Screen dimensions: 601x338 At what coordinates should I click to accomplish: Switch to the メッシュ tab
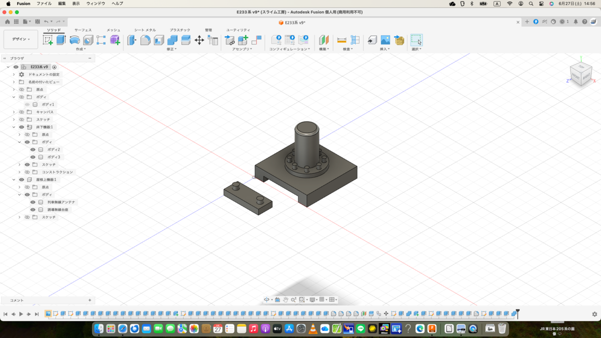113,30
